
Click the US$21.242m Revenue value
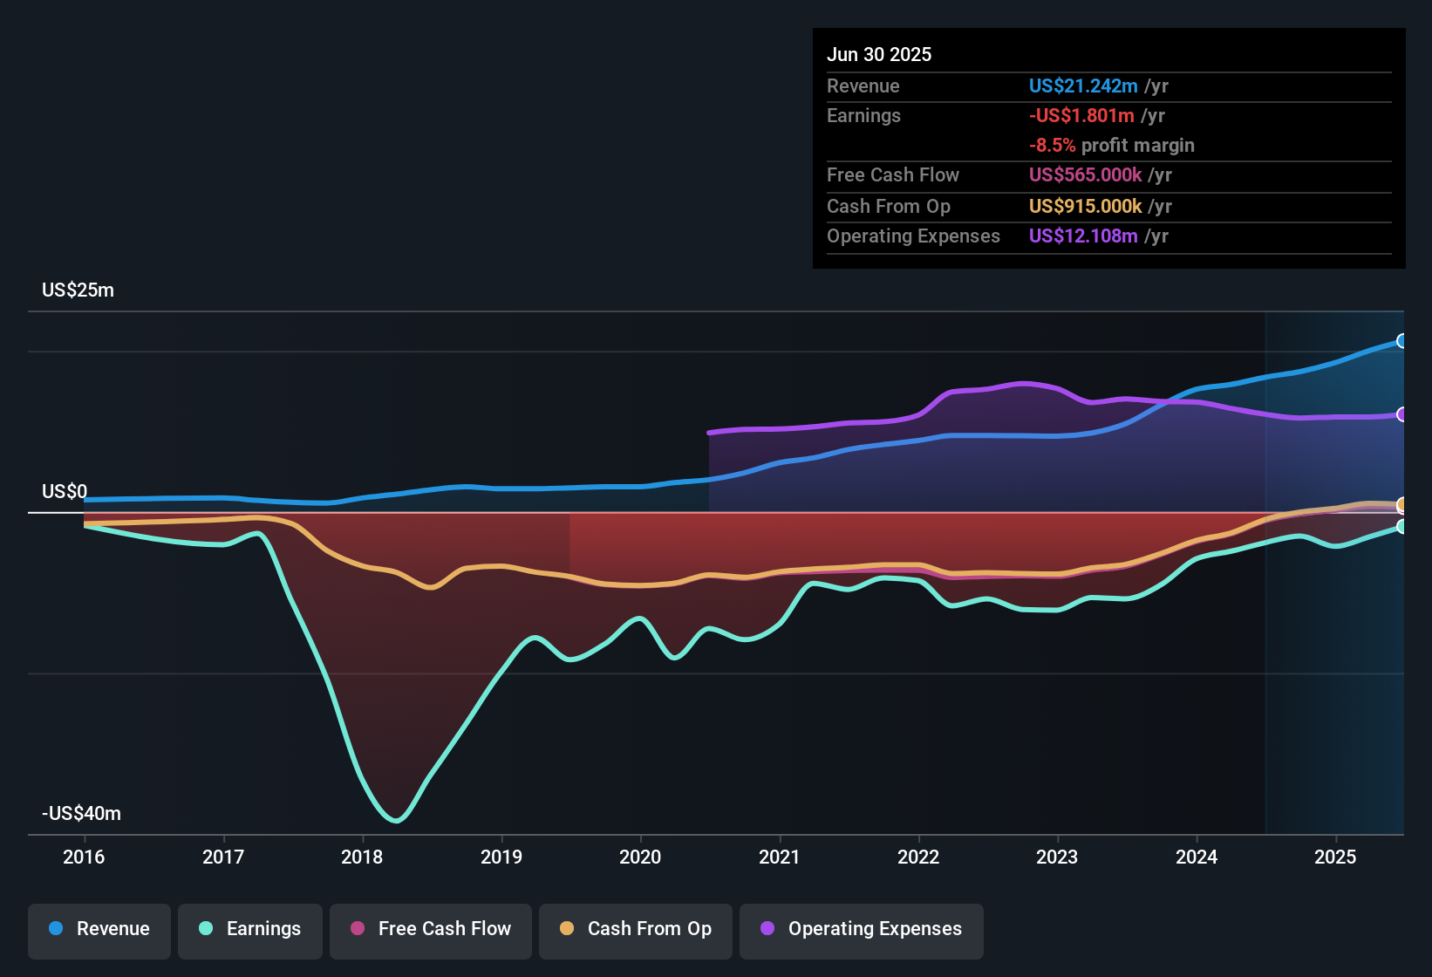coord(1082,86)
